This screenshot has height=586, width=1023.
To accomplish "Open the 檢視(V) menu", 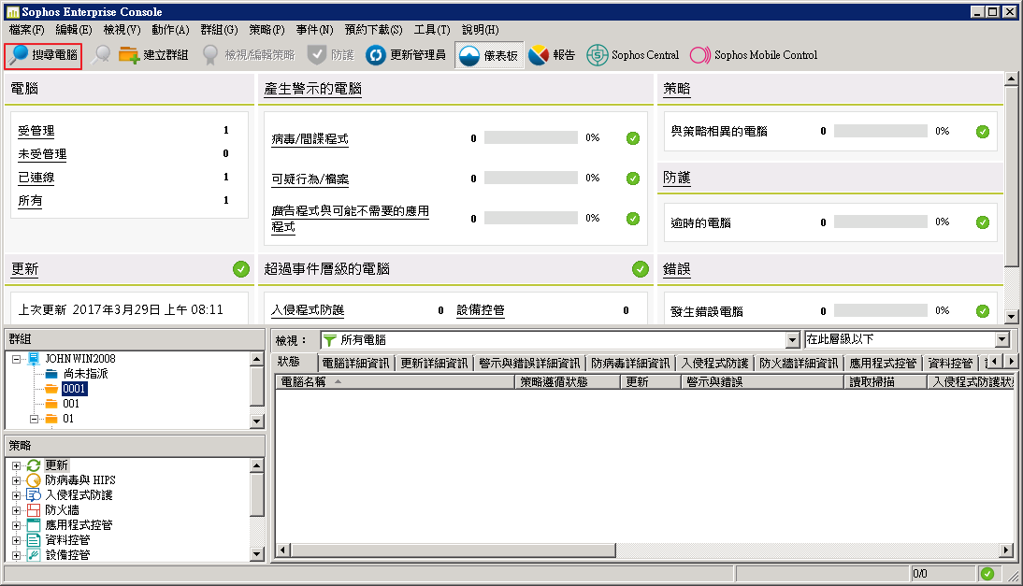I will [x=122, y=30].
